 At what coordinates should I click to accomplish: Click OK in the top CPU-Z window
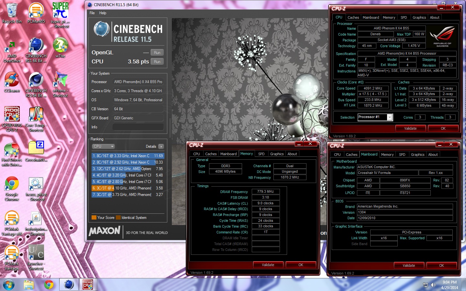pos(443,128)
